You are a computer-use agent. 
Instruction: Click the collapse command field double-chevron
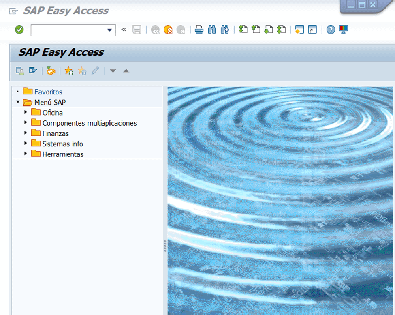point(124,30)
